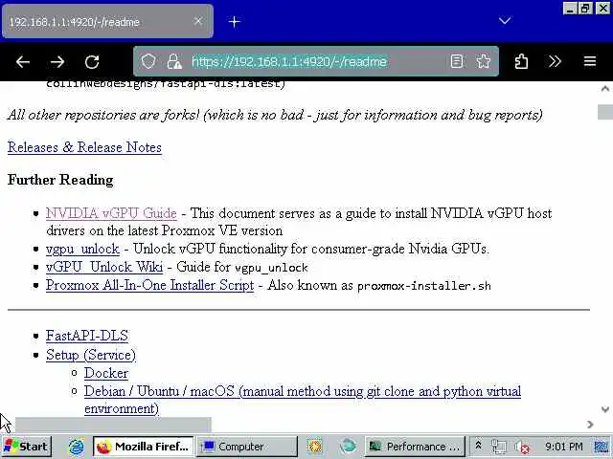Image resolution: width=613 pixels, height=459 pixels.
Task: Click the vertical scrollbar thumb
Action: (x=604, y=112)
